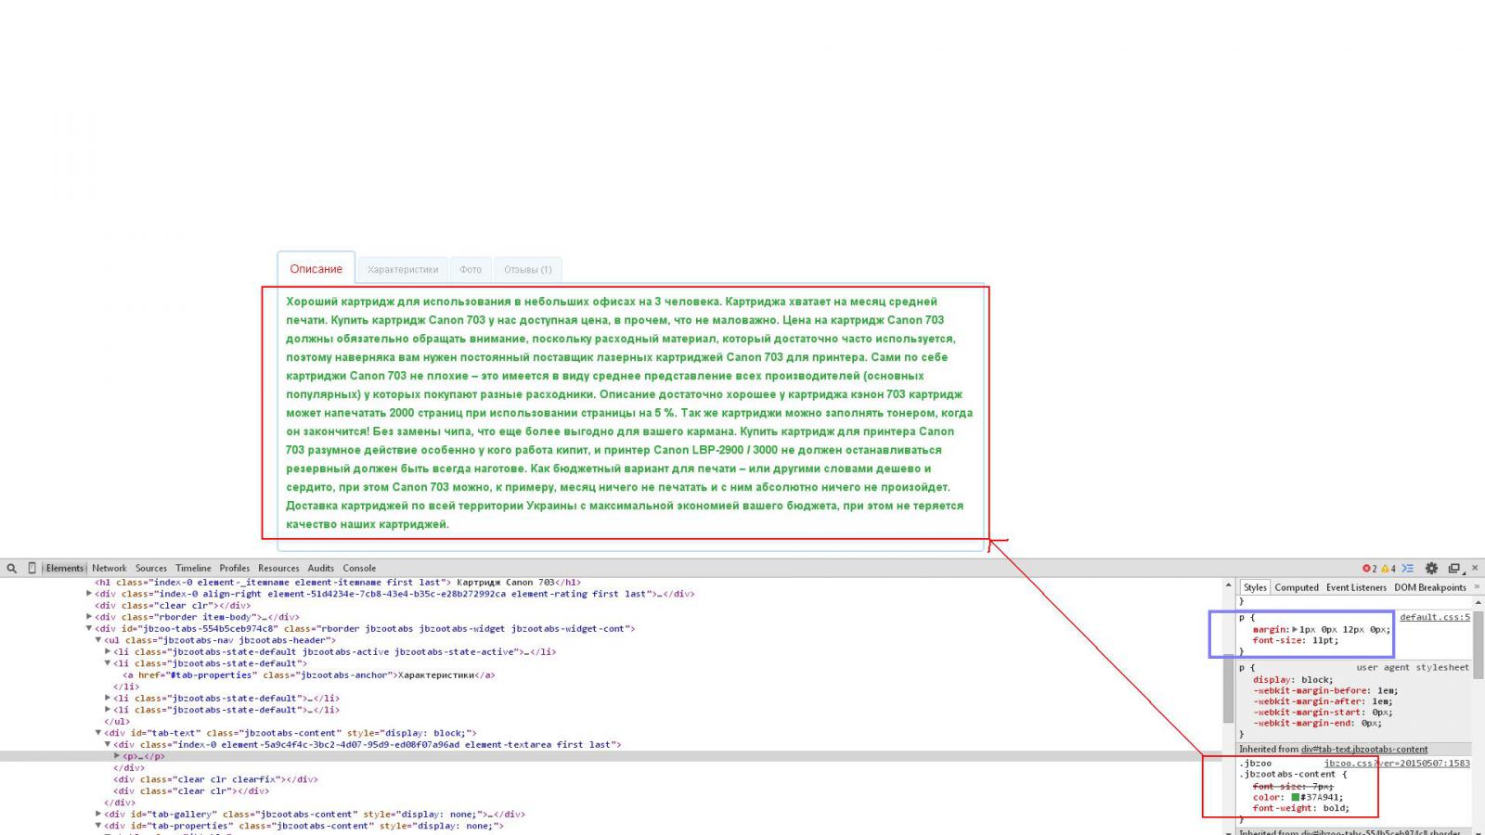
Task: Open the jbzoo.css?ver=20150507:1583 link
Action: 1397,764
